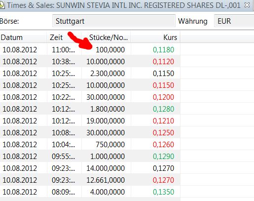Screen dimensions: 254x201
Task: Select volume 19.000,0000
Action: click(106, 121)
